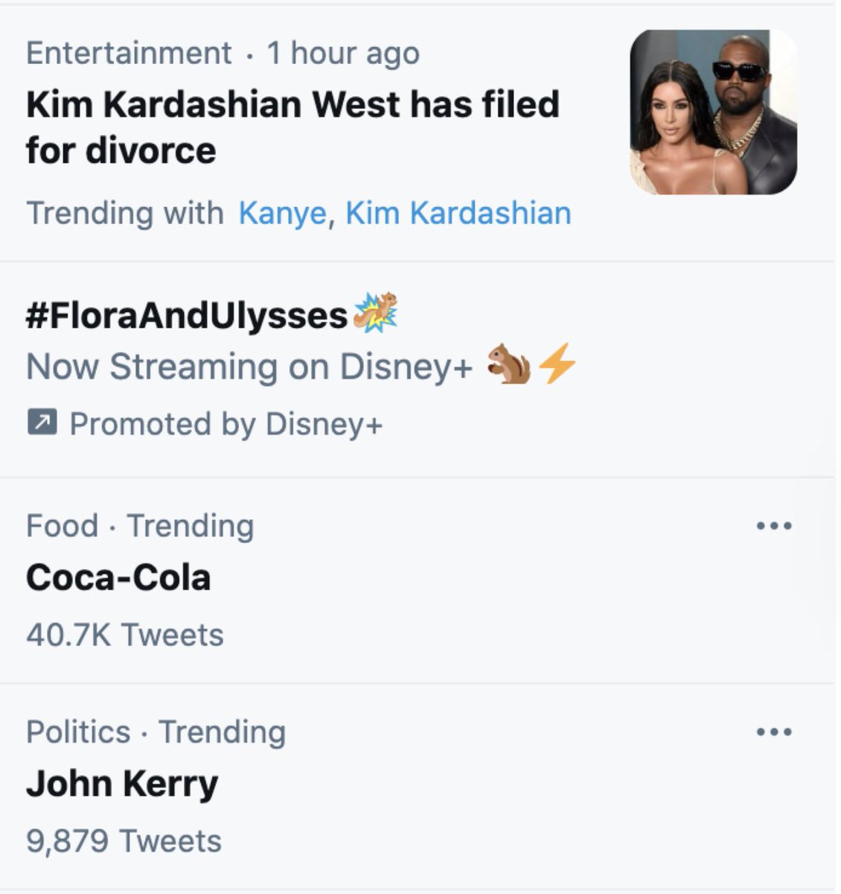This screenshot has width=841, height=894.
Task: Click "Now Streaming on Disney+" text
Action: point(249,367)
